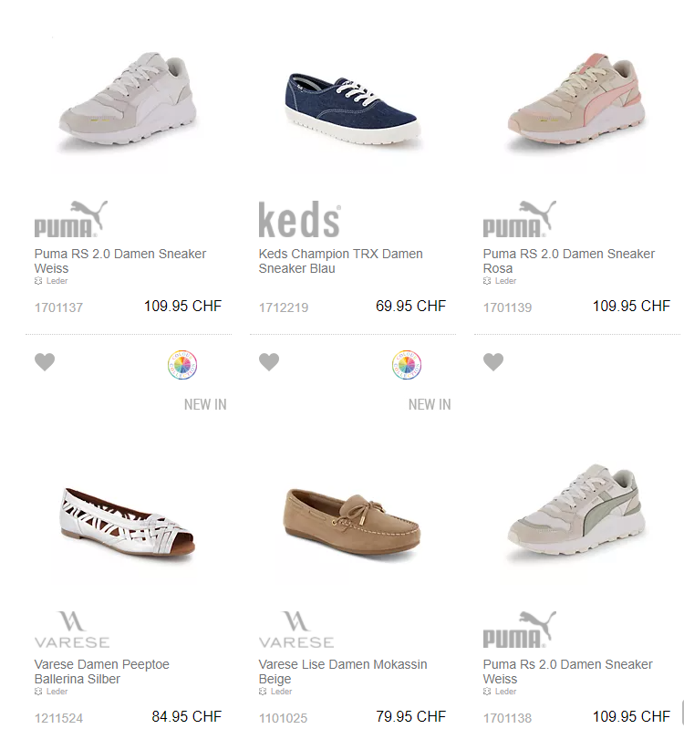Screen dimensions: 684x729
Task: Toggle wishlist heart for Keds Champion TRX
Action: pyautogui.click(x=269, y=362)
